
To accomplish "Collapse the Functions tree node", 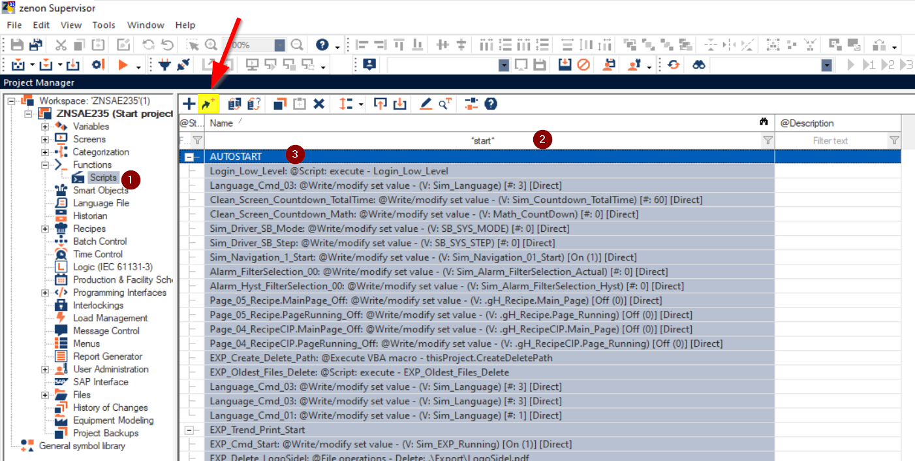I will click(x=45, y=165).
